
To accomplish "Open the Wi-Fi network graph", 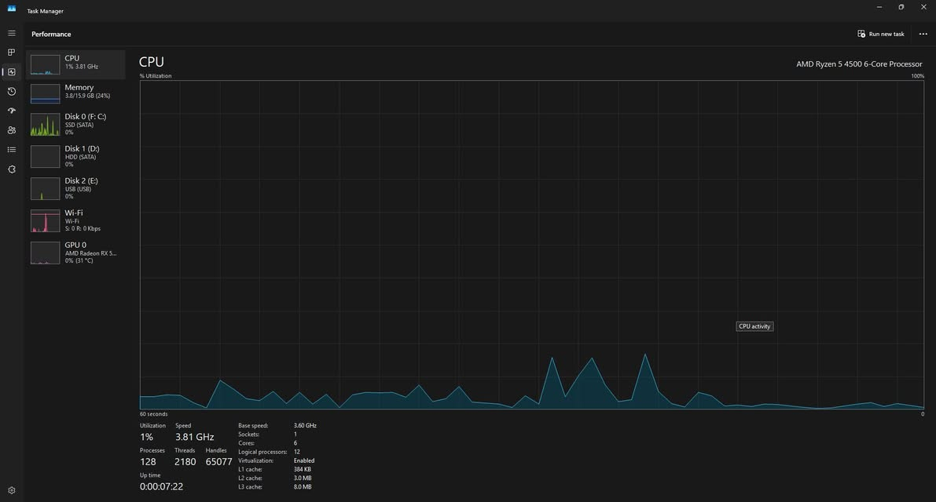I will pyautogui.click(x=75, y=220).
